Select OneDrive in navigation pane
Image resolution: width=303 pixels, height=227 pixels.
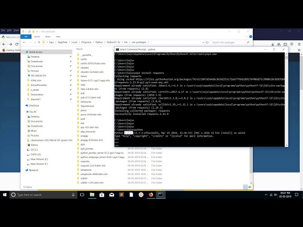(34, 105)
